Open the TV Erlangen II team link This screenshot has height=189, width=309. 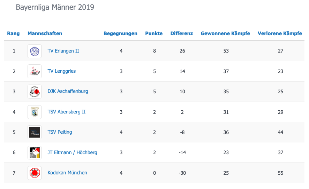(x=63, y=51)
